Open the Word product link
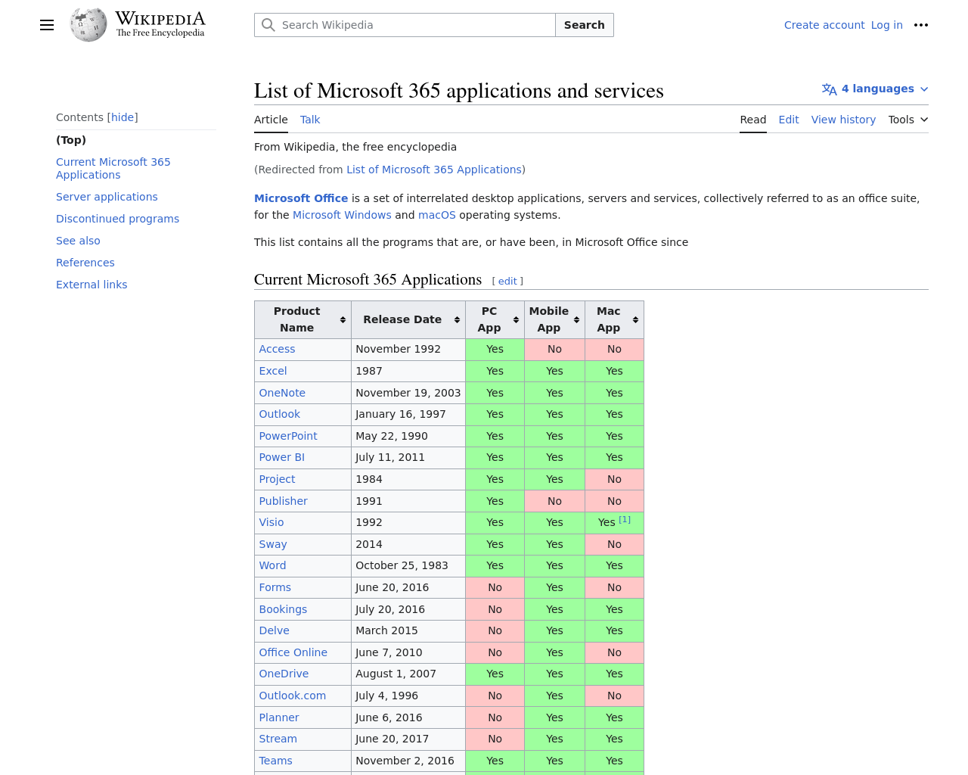The width and height of the screenshot is (968, 775). pyautogui.click(x=272, y=565)
